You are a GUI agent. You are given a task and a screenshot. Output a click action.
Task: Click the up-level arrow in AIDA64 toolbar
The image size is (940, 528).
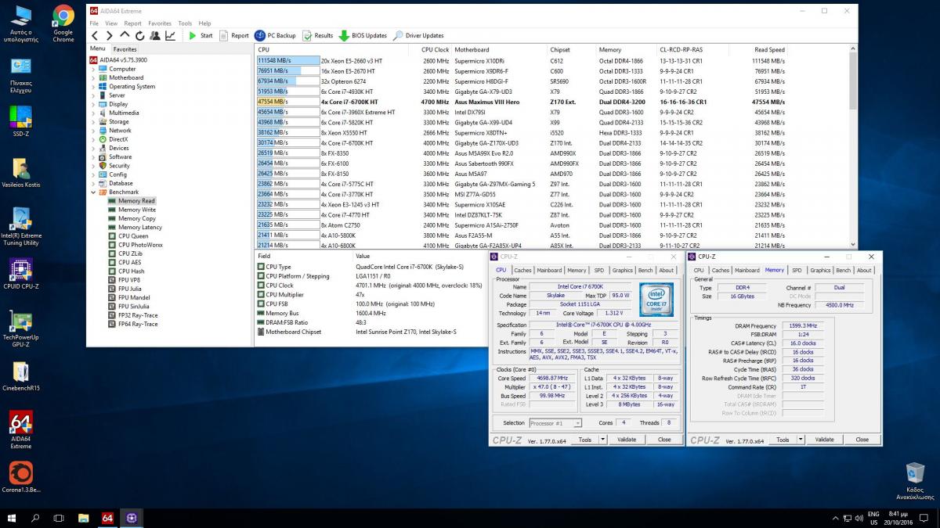point(125,35)
